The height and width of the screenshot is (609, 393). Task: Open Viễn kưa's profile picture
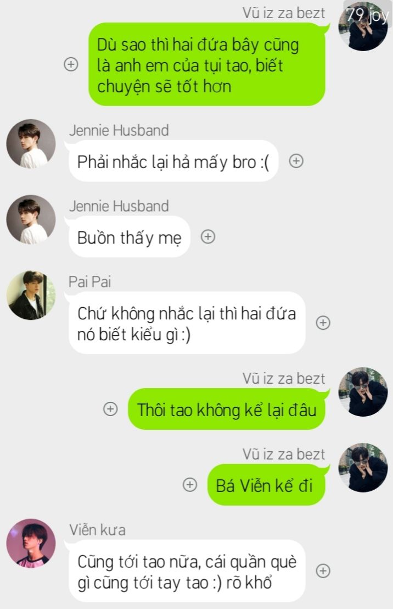(x=31, y=544)
